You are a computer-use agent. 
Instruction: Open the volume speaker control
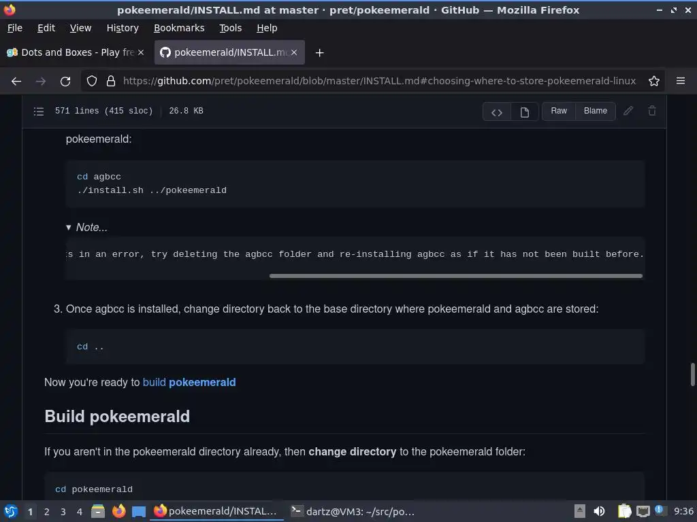[x=599, y=511]
